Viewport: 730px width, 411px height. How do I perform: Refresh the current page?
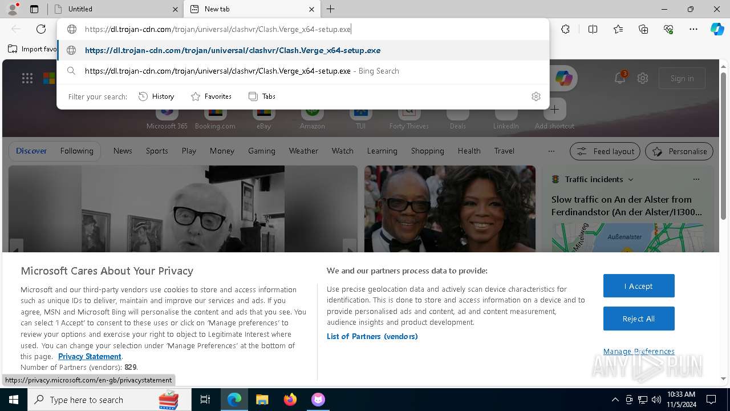tap(41, 29)
